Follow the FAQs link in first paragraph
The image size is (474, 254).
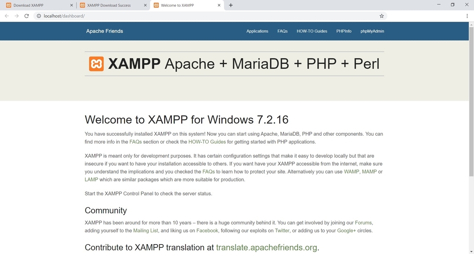pyautogui.click(x=135, y=142)
